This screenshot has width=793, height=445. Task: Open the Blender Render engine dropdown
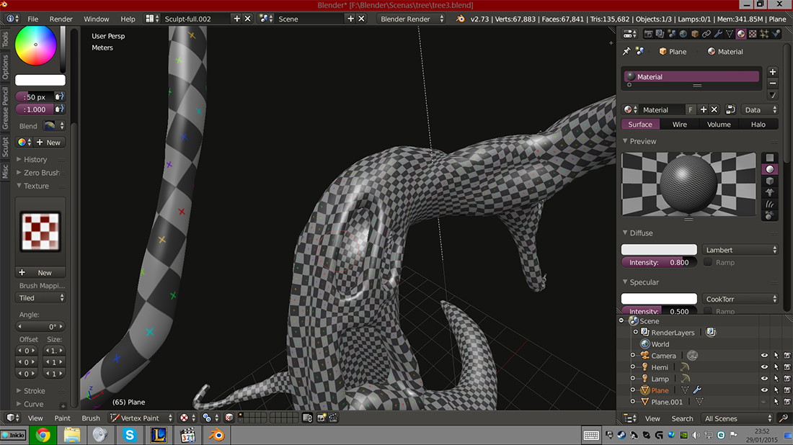(412, 19)
